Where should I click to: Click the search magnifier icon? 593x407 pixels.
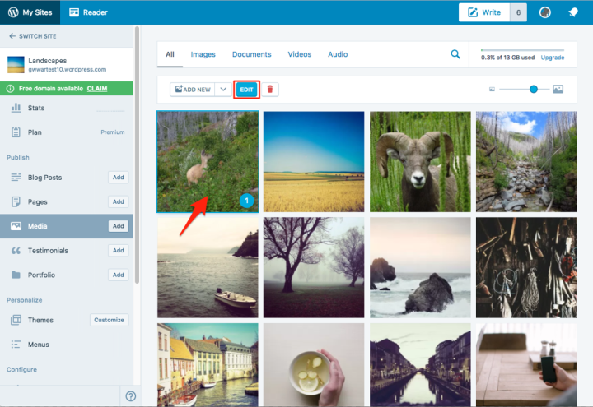(x=455, y=54)
